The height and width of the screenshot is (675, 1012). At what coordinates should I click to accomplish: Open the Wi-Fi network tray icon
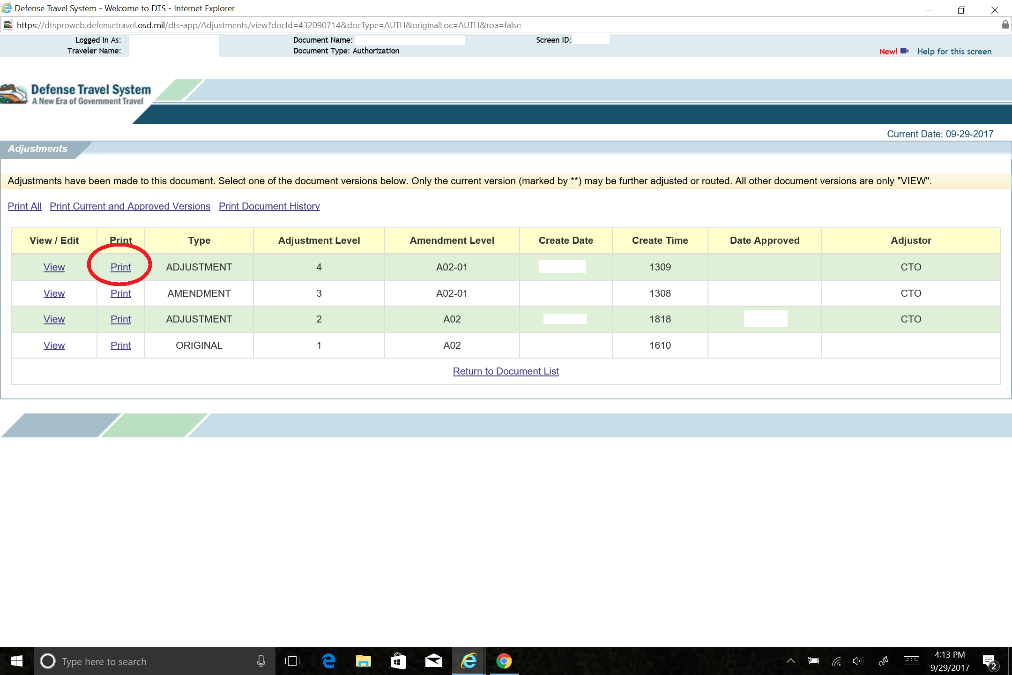pos(836,661)
